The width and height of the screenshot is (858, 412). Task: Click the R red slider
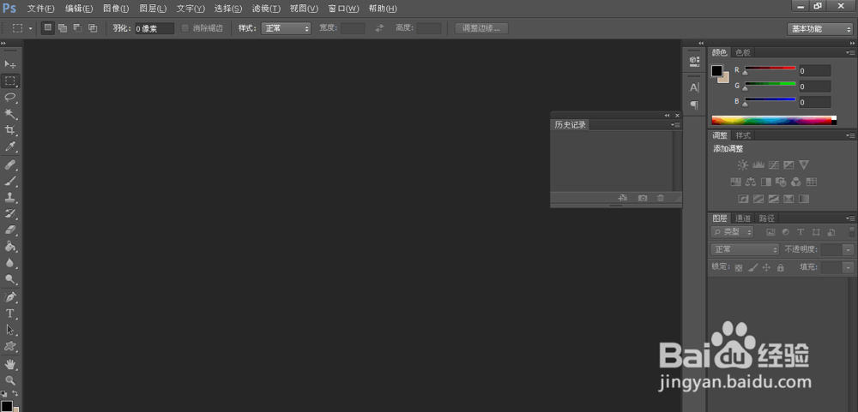pyautogui.click(x=770, y=69)
